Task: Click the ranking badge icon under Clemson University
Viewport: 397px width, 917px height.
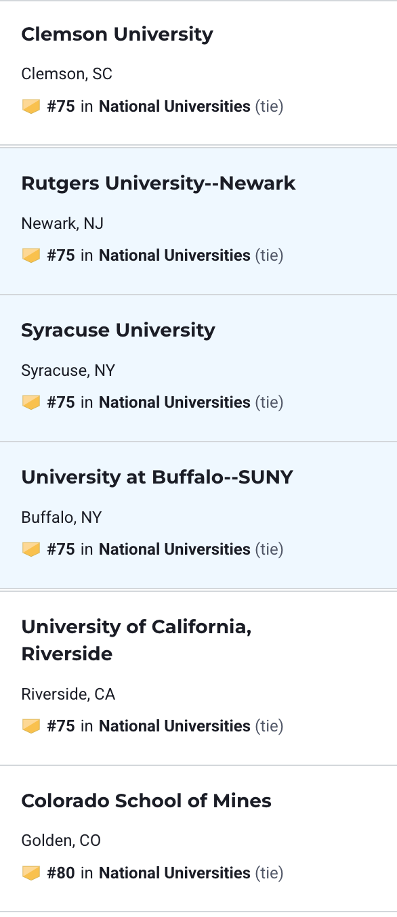Action: click(31, 106)
